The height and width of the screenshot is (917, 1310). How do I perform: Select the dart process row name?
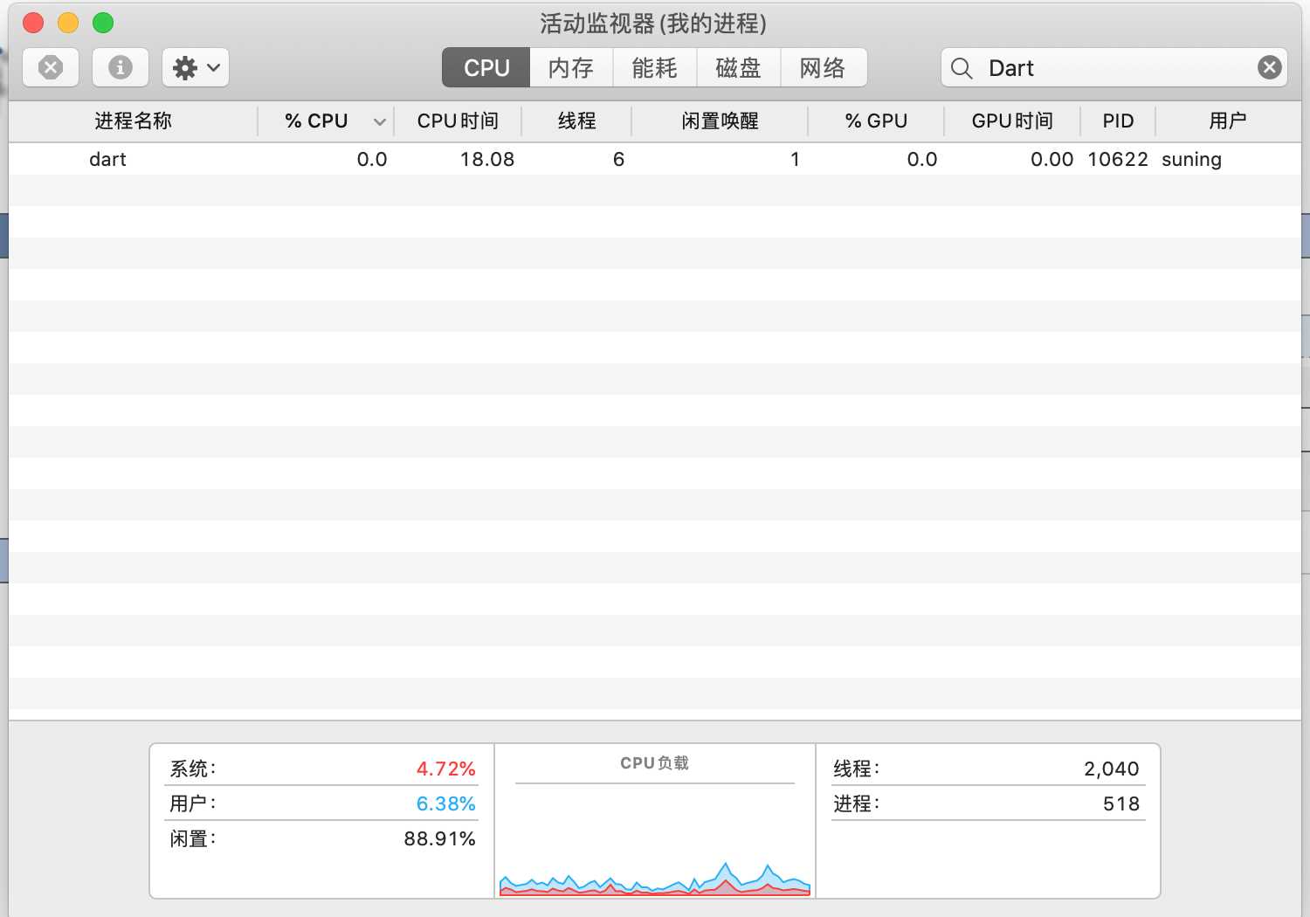[107, 159]
